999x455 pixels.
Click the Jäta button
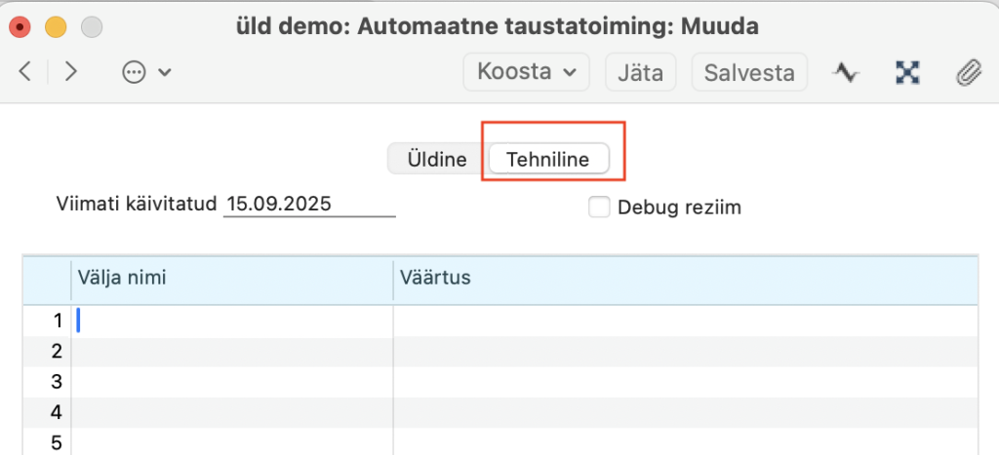[640, 72]
